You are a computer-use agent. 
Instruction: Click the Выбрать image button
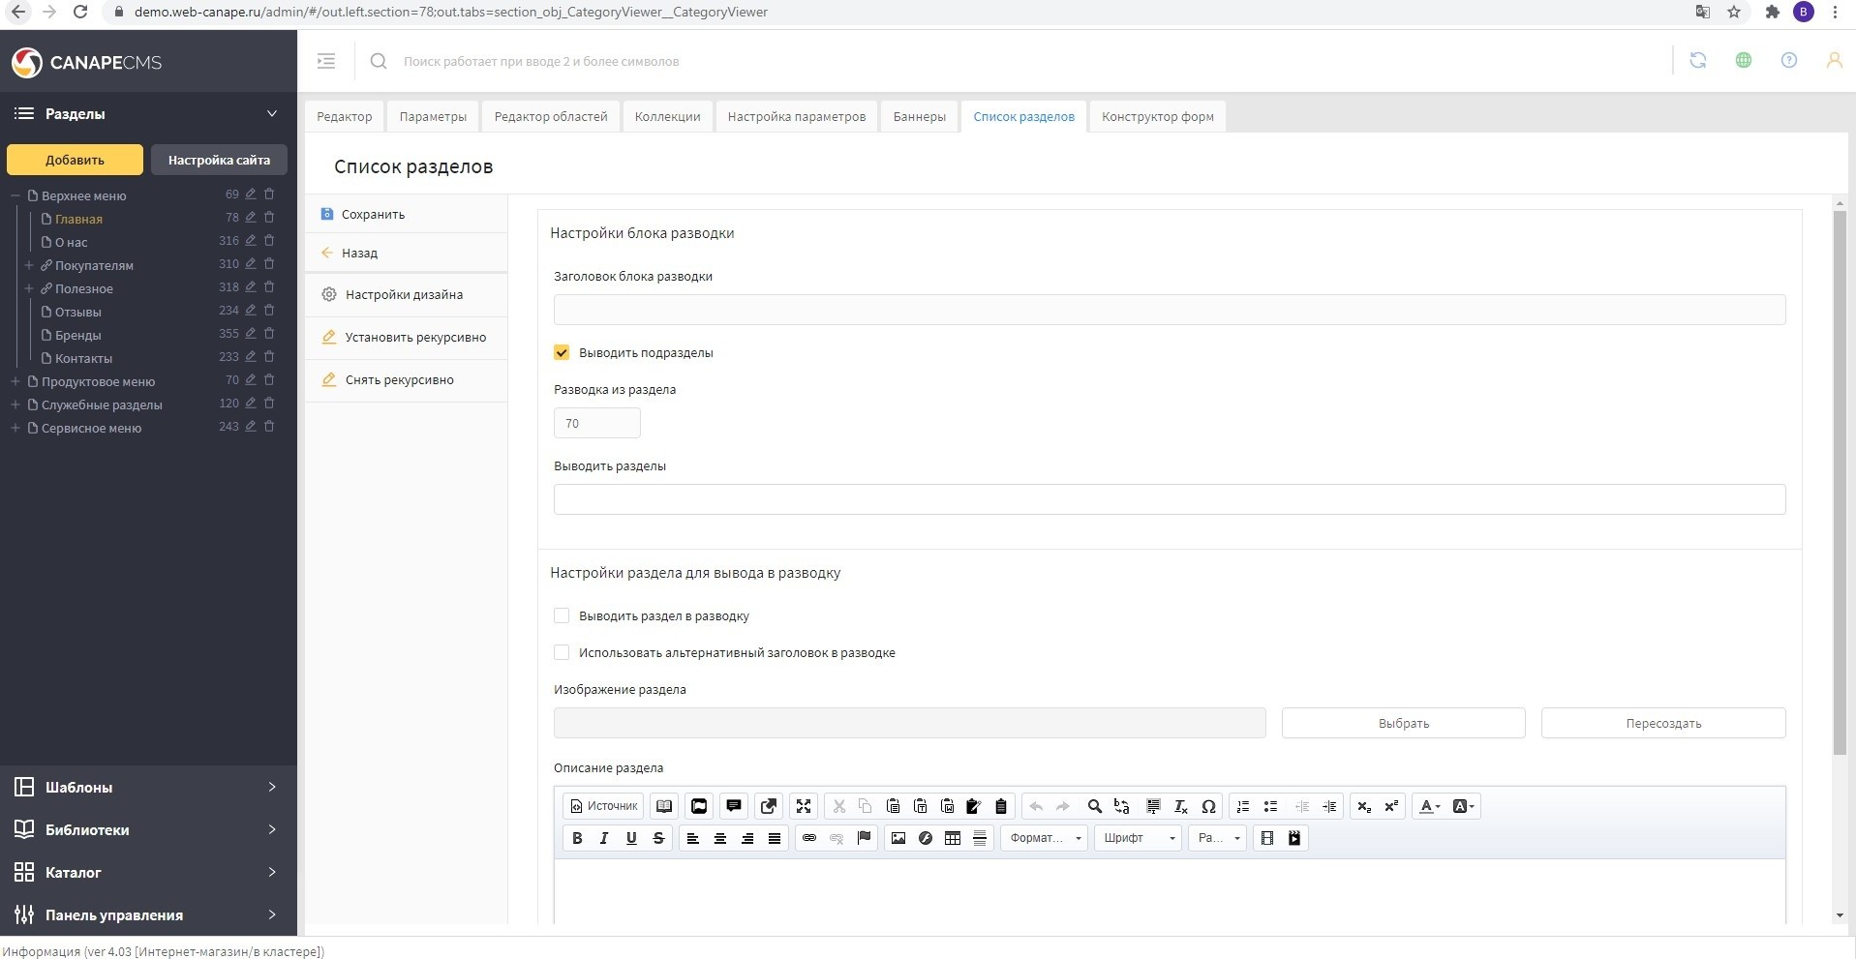[1403, 723]
